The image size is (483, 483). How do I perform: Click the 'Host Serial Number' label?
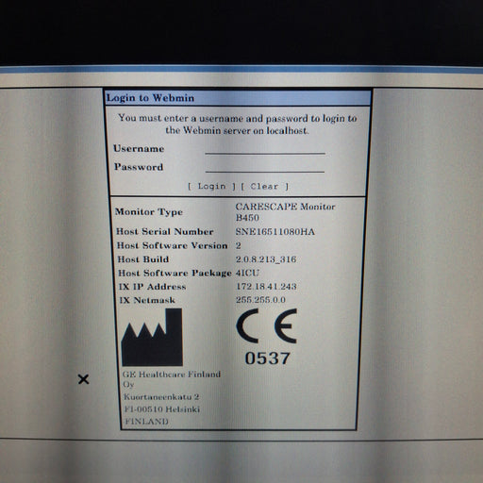click(165, 232)
